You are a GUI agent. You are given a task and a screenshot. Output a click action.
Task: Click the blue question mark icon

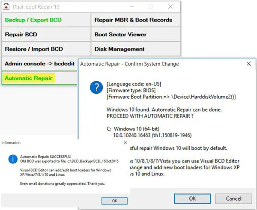(x=96, y=87)
